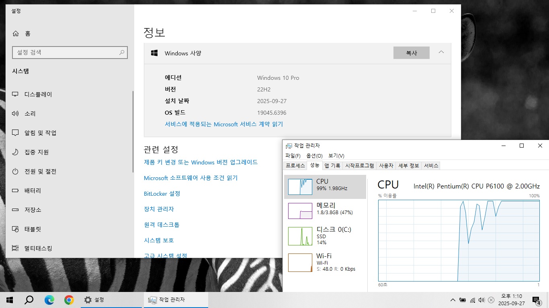Open Microsoft Edge from the taskbar
549x308 pixels.
pyautogui.click(x=49, y=300)
